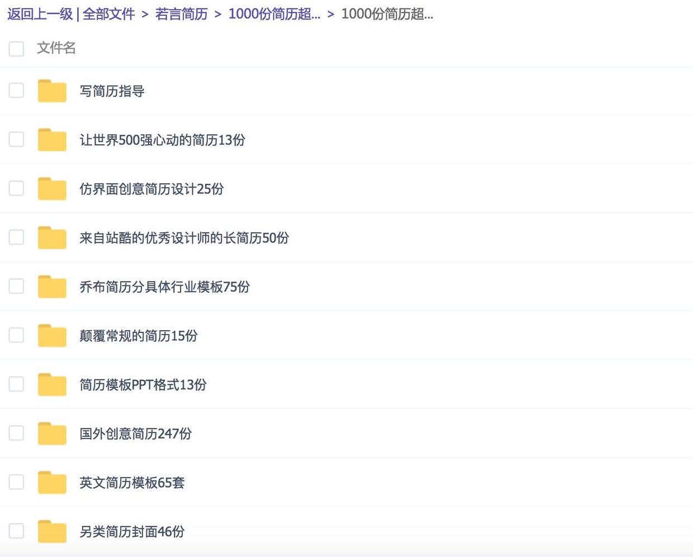Image resolution: width=693 pixels, height=557 pixels.
Task: Navigate to the purple 1000份简历超... breadcrumb
Action: 274,14
